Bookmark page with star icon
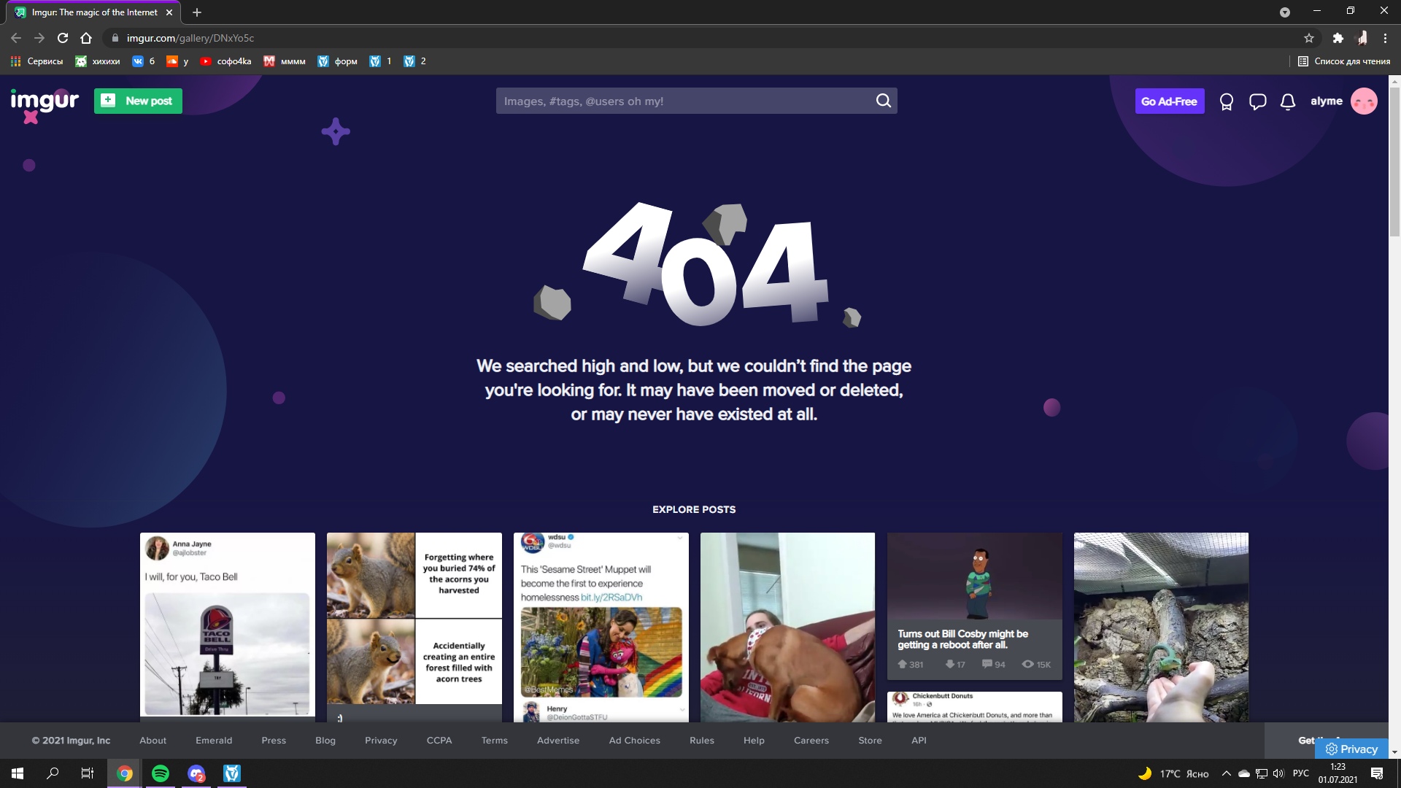Screen dimensions: 1401x788 1309,38
